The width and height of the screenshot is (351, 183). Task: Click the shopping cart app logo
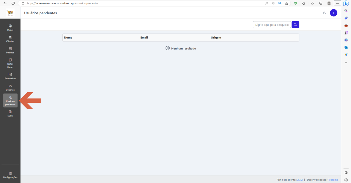click(10, 13)
